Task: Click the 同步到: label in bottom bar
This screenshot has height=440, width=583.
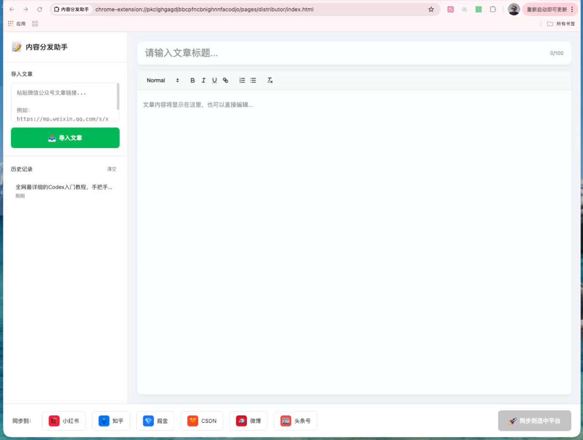Action: [22, 421]
